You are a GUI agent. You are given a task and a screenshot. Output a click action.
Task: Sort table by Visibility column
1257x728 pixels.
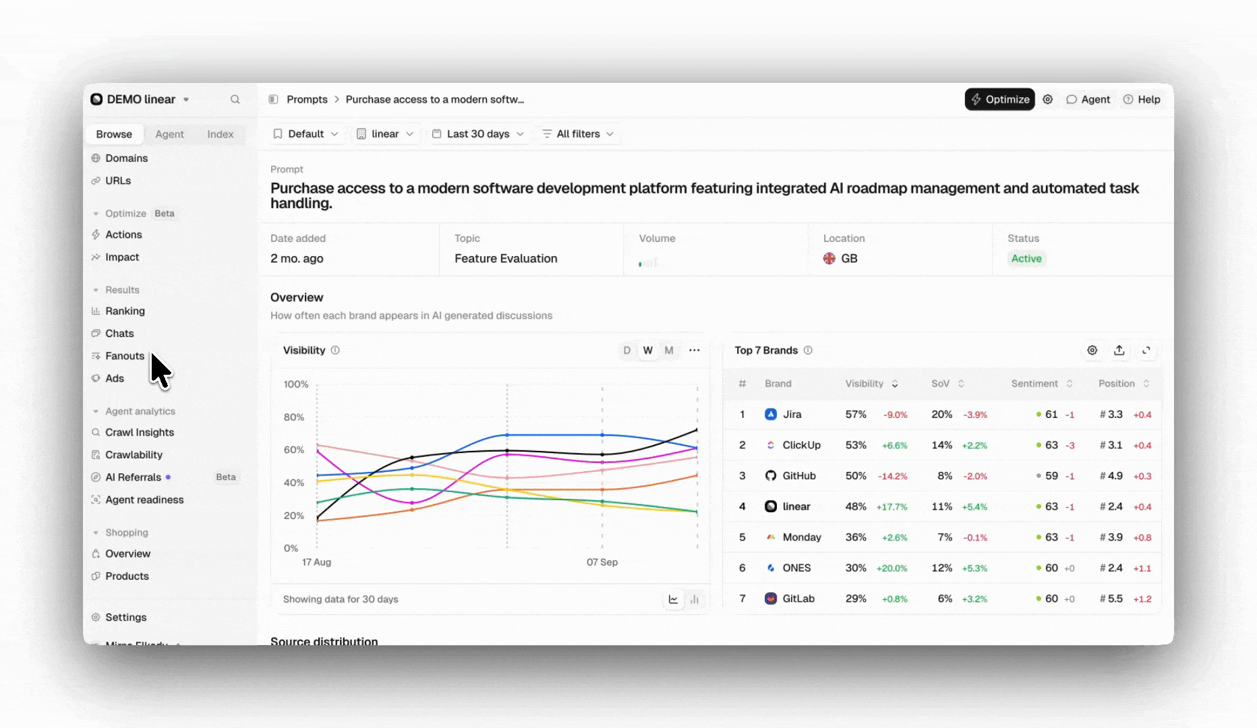(871, 384)
